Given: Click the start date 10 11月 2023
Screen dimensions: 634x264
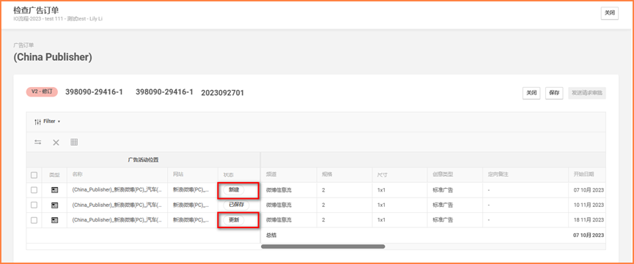Looking at the screenshot, I should coord(589,205).
